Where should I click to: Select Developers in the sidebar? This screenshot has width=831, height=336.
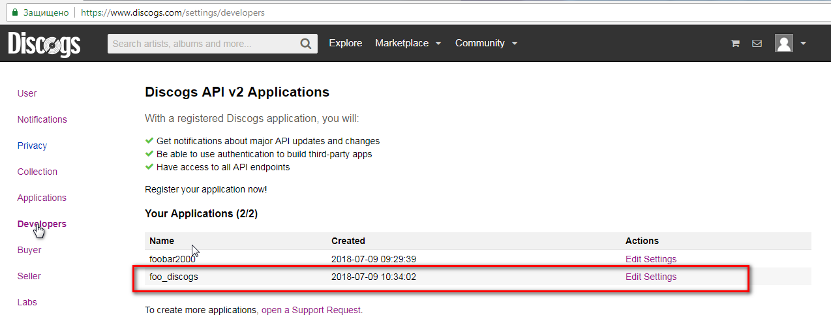tap(42, 224)
